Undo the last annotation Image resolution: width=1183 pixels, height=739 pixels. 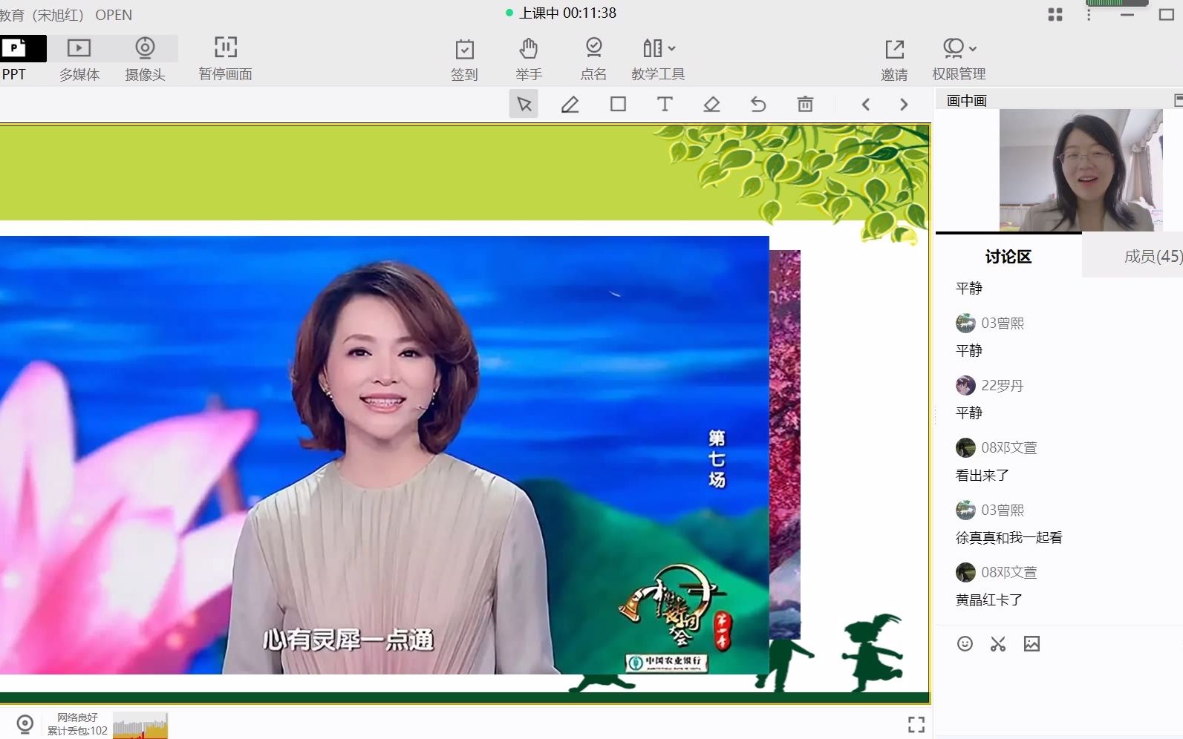(x=758, y=104)
